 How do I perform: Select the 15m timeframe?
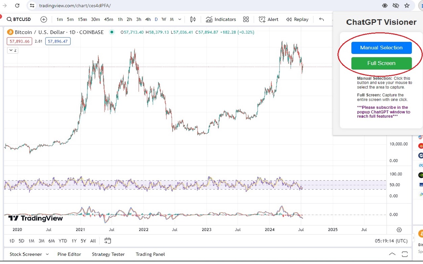pyautogui.click(x=82, y=19)
